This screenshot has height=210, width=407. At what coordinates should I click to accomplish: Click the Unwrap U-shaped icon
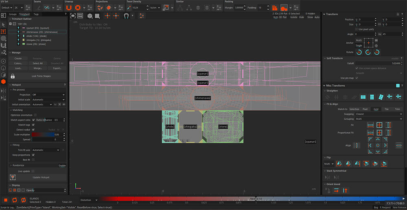pos(68,7)
